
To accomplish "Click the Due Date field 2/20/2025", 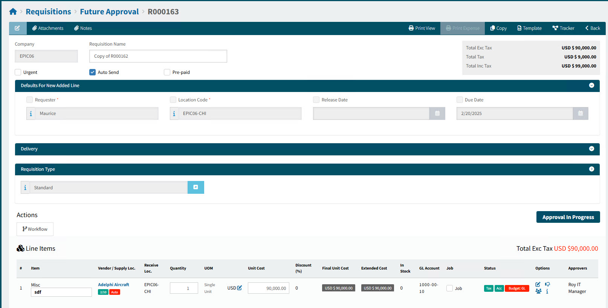I will (515, 113).
